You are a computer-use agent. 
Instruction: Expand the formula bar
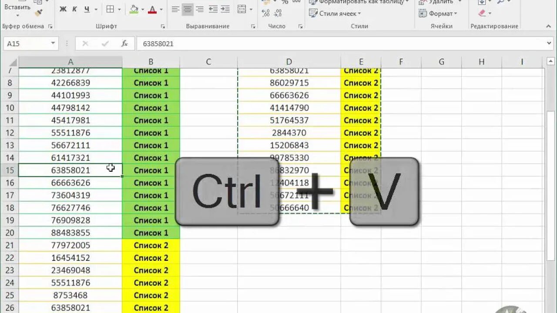pos(548,43)
